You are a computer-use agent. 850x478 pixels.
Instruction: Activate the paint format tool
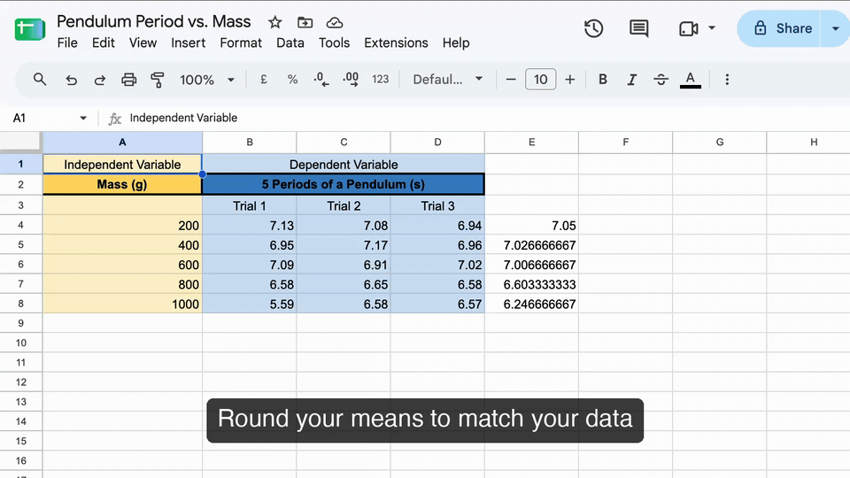[x=158, y=80]
